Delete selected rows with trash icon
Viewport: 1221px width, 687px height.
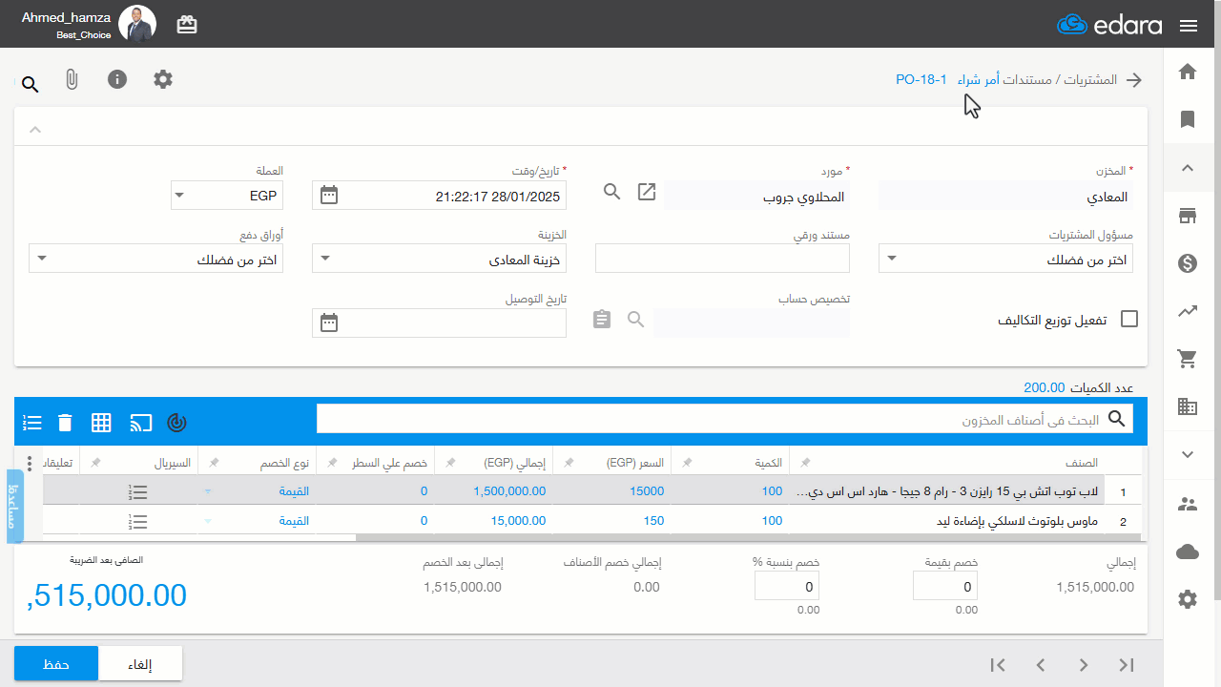(x=64, y=422)
